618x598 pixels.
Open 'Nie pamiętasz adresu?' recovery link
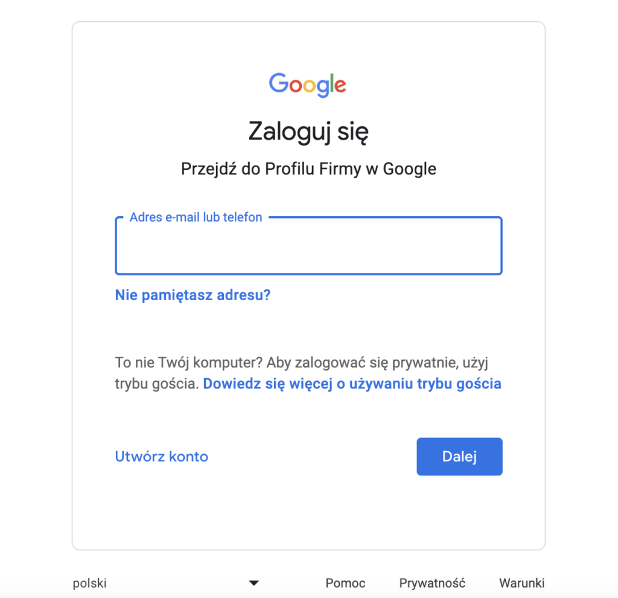click(x=193, y=295)
